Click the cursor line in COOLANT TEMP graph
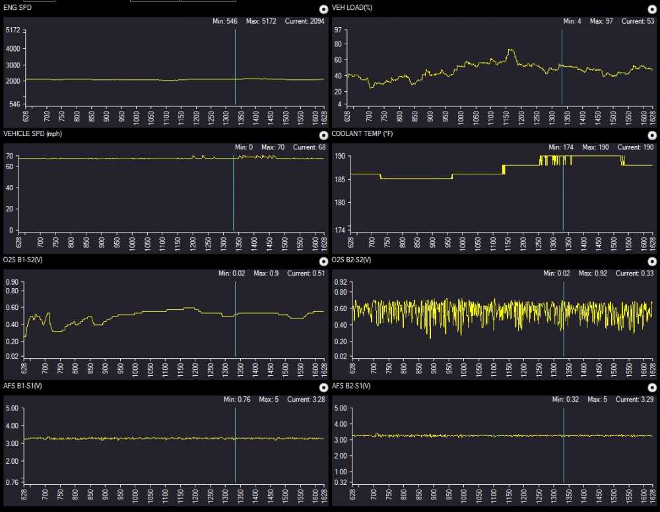This screenshot has height=512, width=660. point(563,192)
